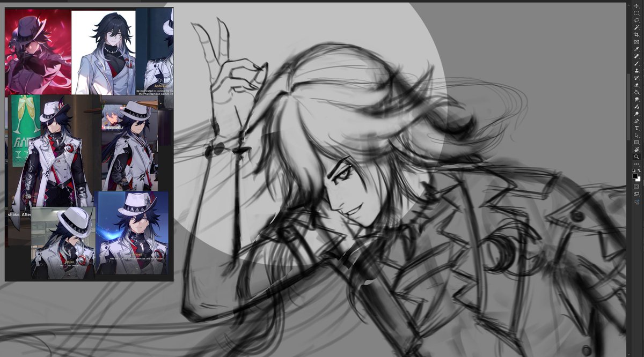Viewport: 644px width, 357px height.
Task: Click the full-body white coat reference image
Action: tap(56, 151)
